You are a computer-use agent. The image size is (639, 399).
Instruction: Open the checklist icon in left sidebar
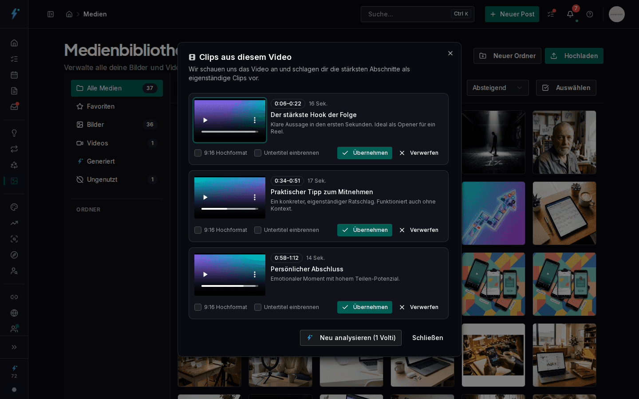[x=14, y=59]
